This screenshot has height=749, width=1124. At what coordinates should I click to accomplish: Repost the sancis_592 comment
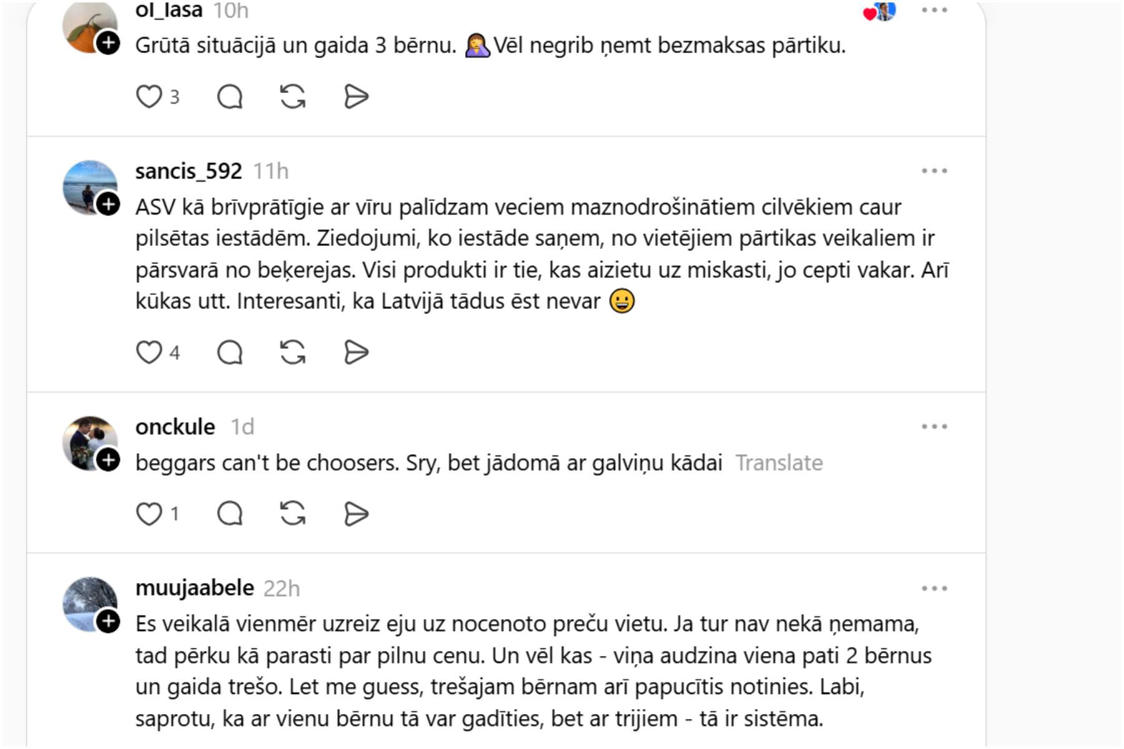click(x=293, y=353)
